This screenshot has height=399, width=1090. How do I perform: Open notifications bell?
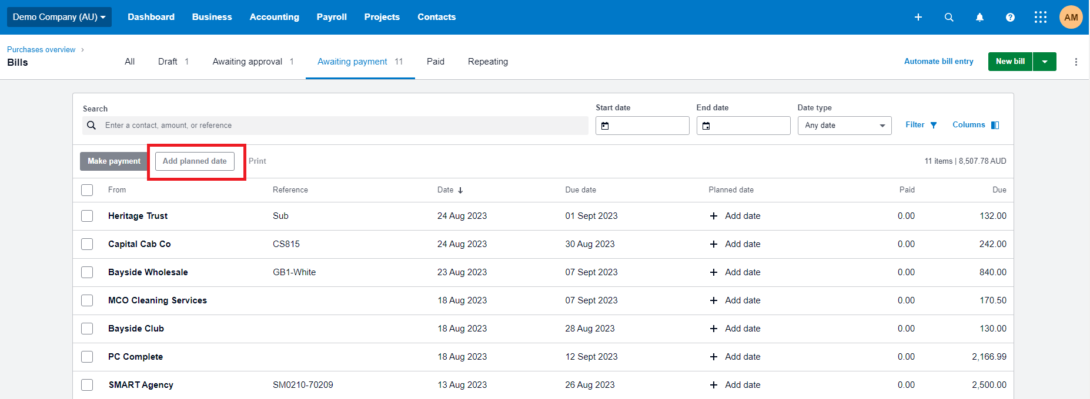pyautogui.click(x=979, y=17)
